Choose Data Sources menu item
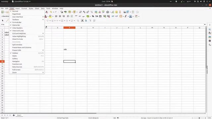This screenshot has width=212, height=119. pos(27,67)
